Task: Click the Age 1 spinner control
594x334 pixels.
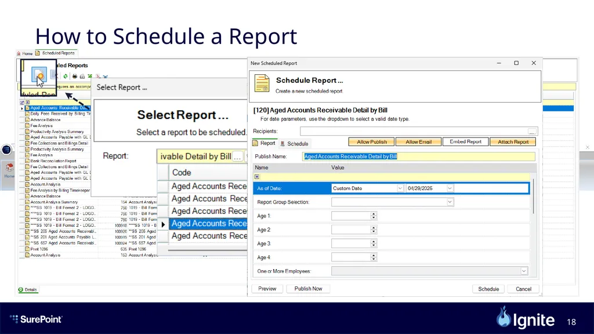Action: pos(374,216)
